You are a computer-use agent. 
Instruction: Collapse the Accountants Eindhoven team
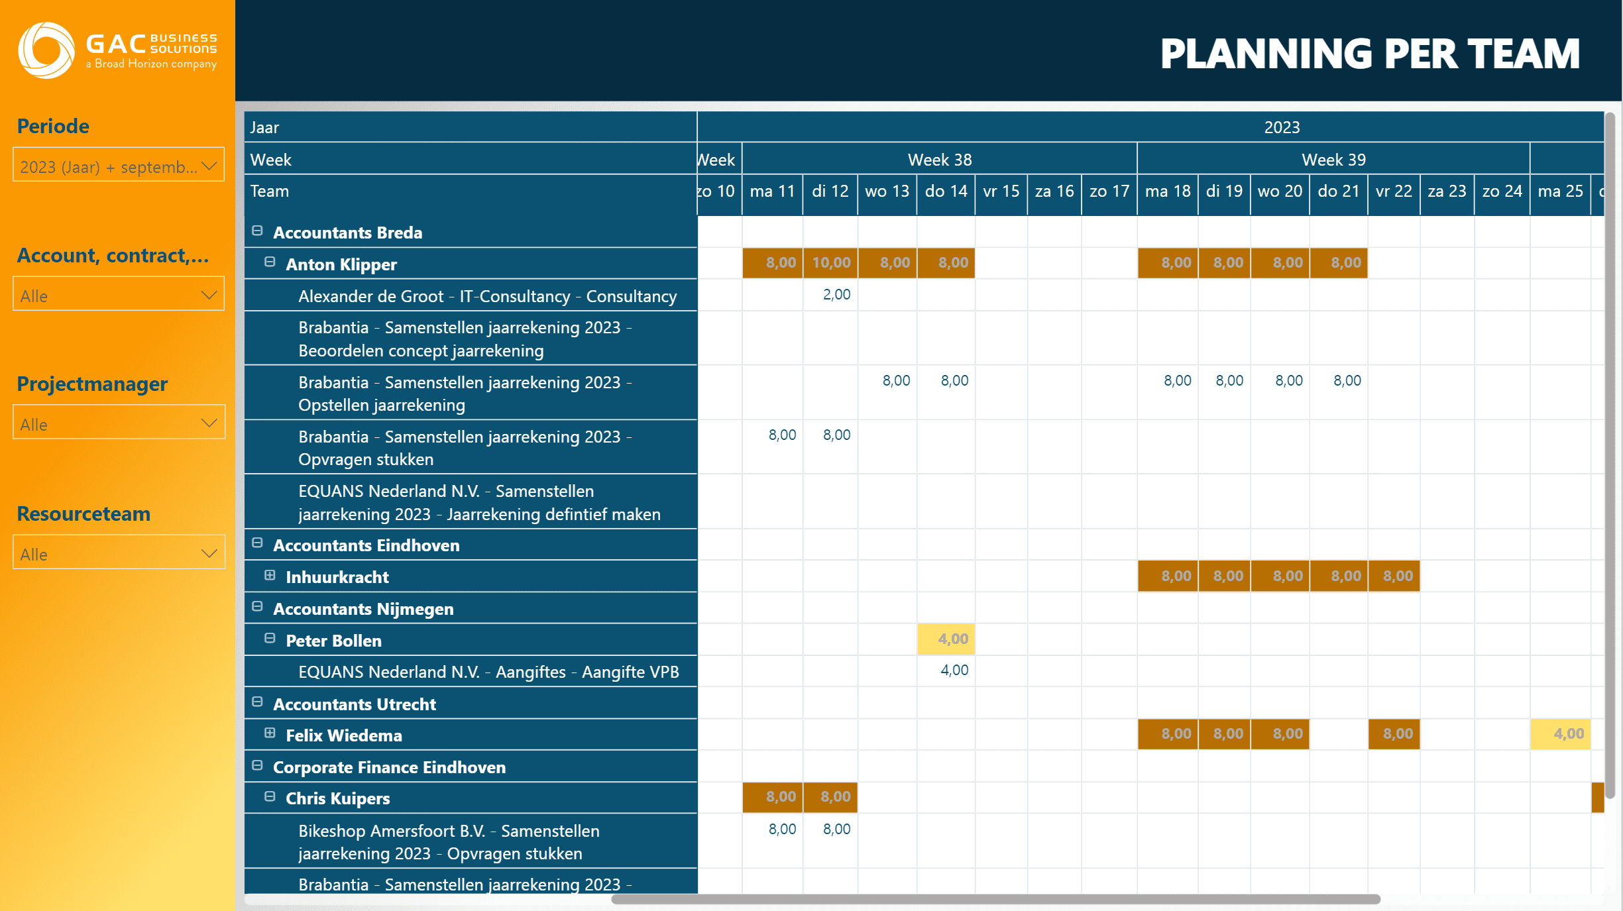258,543
